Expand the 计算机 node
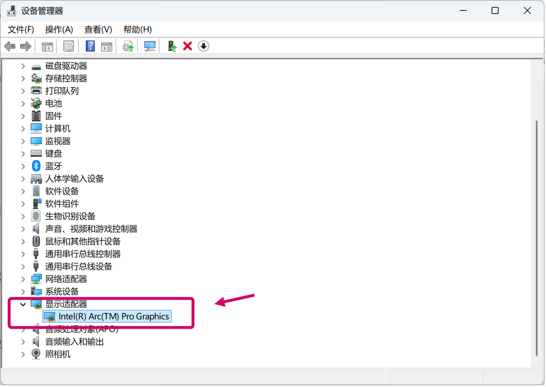This screenshot has width=546, height=387. [x=23, y=129]
